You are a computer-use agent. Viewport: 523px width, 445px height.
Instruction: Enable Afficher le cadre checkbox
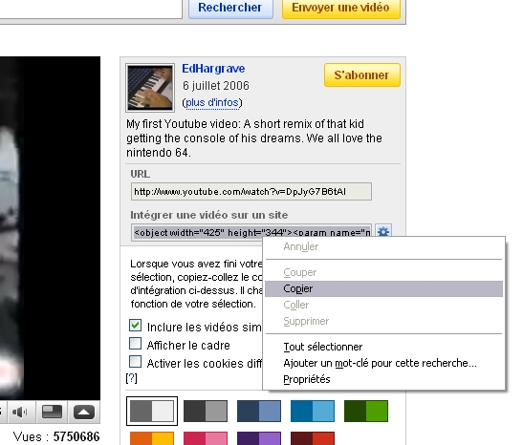click(135, 344)
